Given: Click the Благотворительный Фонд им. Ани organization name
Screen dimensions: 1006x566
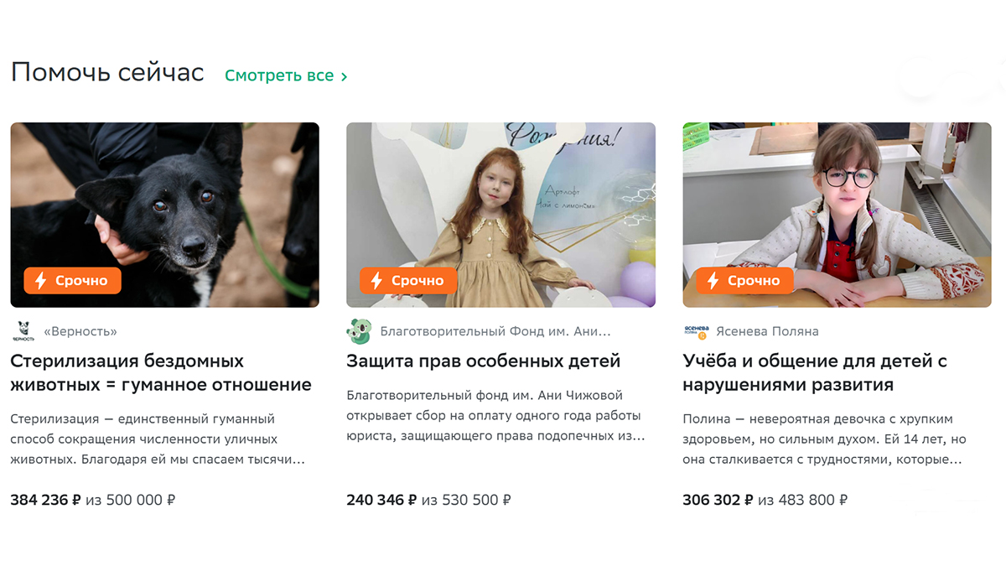Looking at the screenshot, I should (495, 331).
